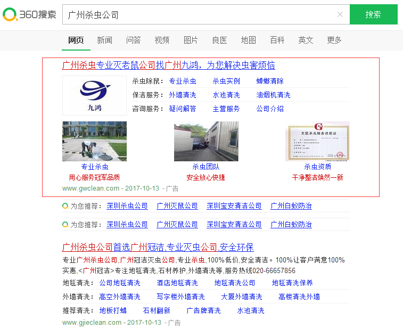Switch to the 新闻 tab
Image resolution: width=403 pixels, height=329 pixels.
pos(104,40)
